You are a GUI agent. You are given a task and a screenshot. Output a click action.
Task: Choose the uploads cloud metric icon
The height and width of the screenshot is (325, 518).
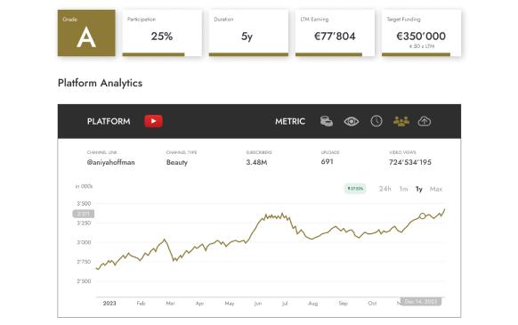pos(425,121)
